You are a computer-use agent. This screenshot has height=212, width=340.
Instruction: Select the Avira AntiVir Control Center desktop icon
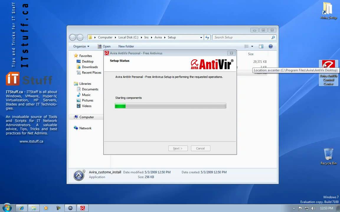328,73
